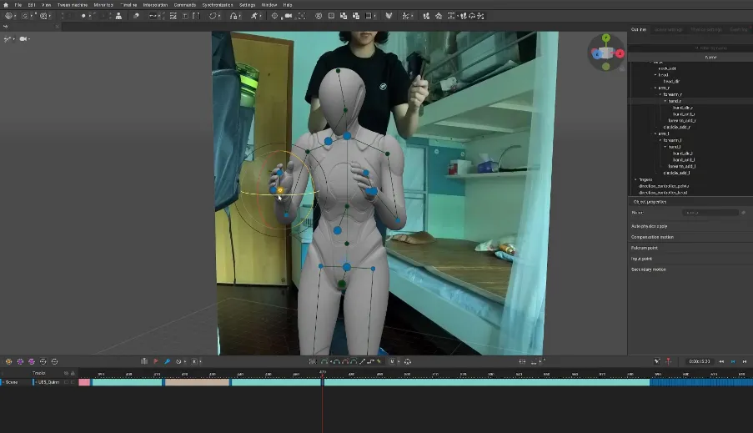This screenshot has height=433, width=753.
Task: Click the single square icon in the toolbar
Action: (331, 16)
